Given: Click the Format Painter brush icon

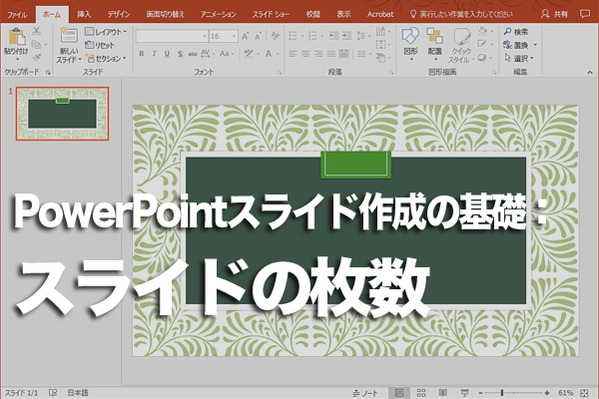Looking at the screenshot, I should [x=37, y=58].
